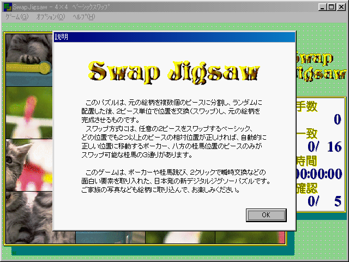Click the 説明 dialog title bar
Viewport: 349px width, 262px height.
[x=174, y=37]
